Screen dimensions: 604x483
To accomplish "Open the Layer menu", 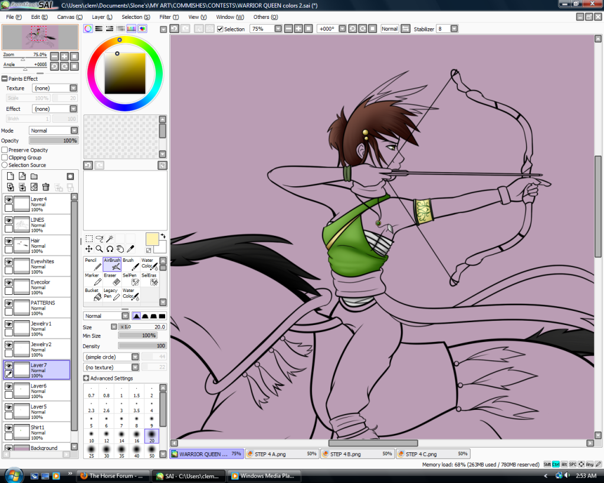I will tap(102, 17).
